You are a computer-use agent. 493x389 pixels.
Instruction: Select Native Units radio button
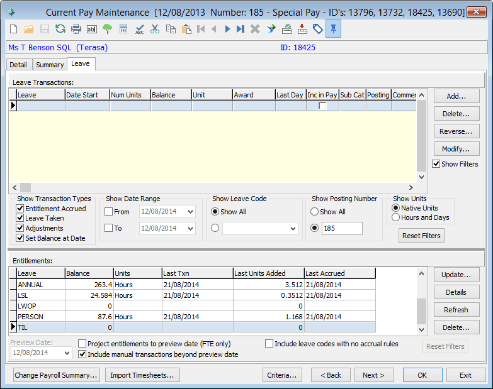396,208
